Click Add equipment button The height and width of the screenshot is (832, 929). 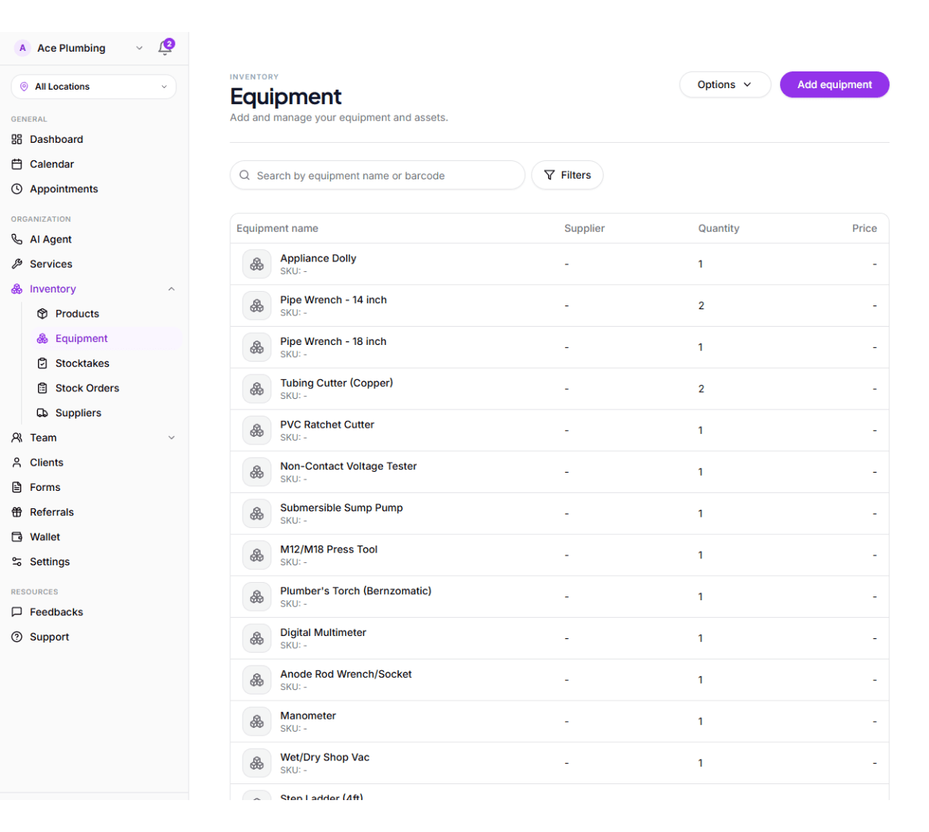835,85
